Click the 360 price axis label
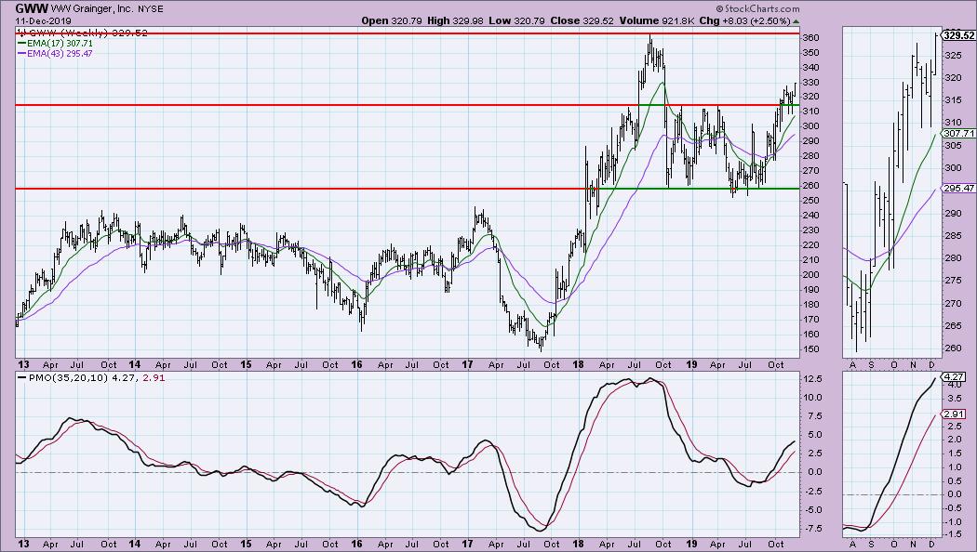 [x=810, y=38]
